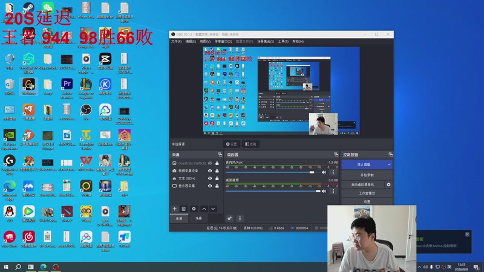Click the 停止直播 button

pos(364,164)
